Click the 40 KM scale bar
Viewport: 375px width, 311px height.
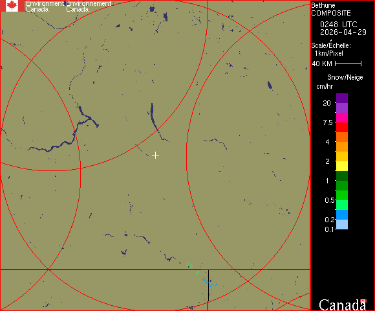tap(348, 63)
